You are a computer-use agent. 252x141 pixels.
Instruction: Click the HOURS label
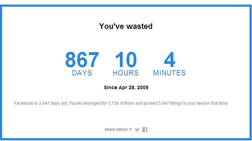(x=126, y=73)
